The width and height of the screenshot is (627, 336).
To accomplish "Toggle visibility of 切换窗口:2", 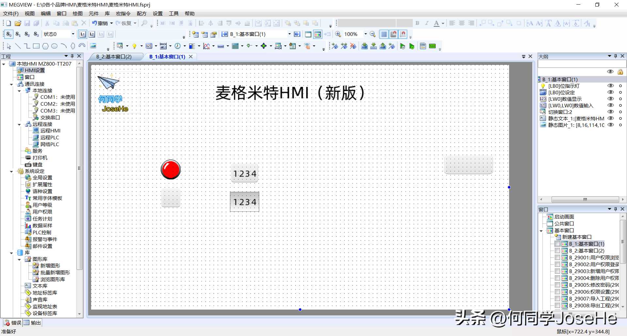I will 610,112.
